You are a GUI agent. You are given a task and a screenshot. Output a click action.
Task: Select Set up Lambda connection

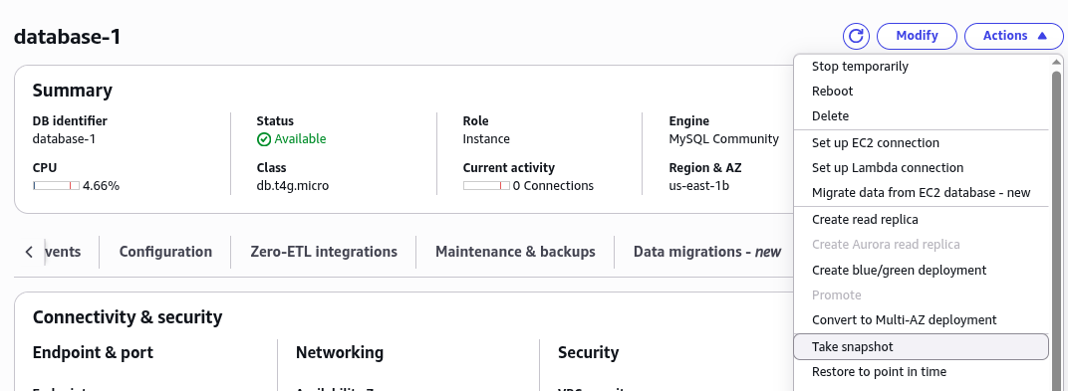coord(922,168)
